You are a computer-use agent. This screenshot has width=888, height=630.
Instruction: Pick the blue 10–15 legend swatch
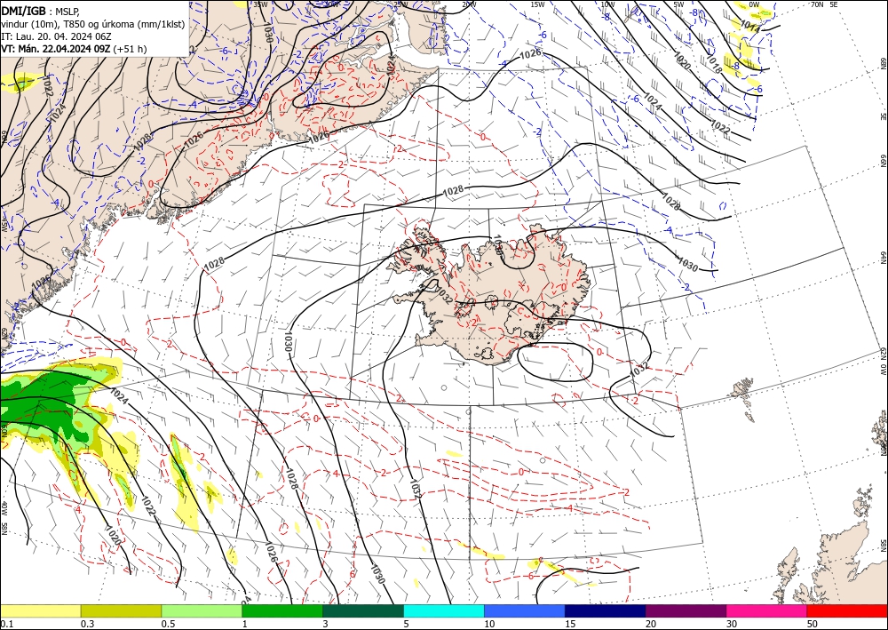[x=525, y=610]
